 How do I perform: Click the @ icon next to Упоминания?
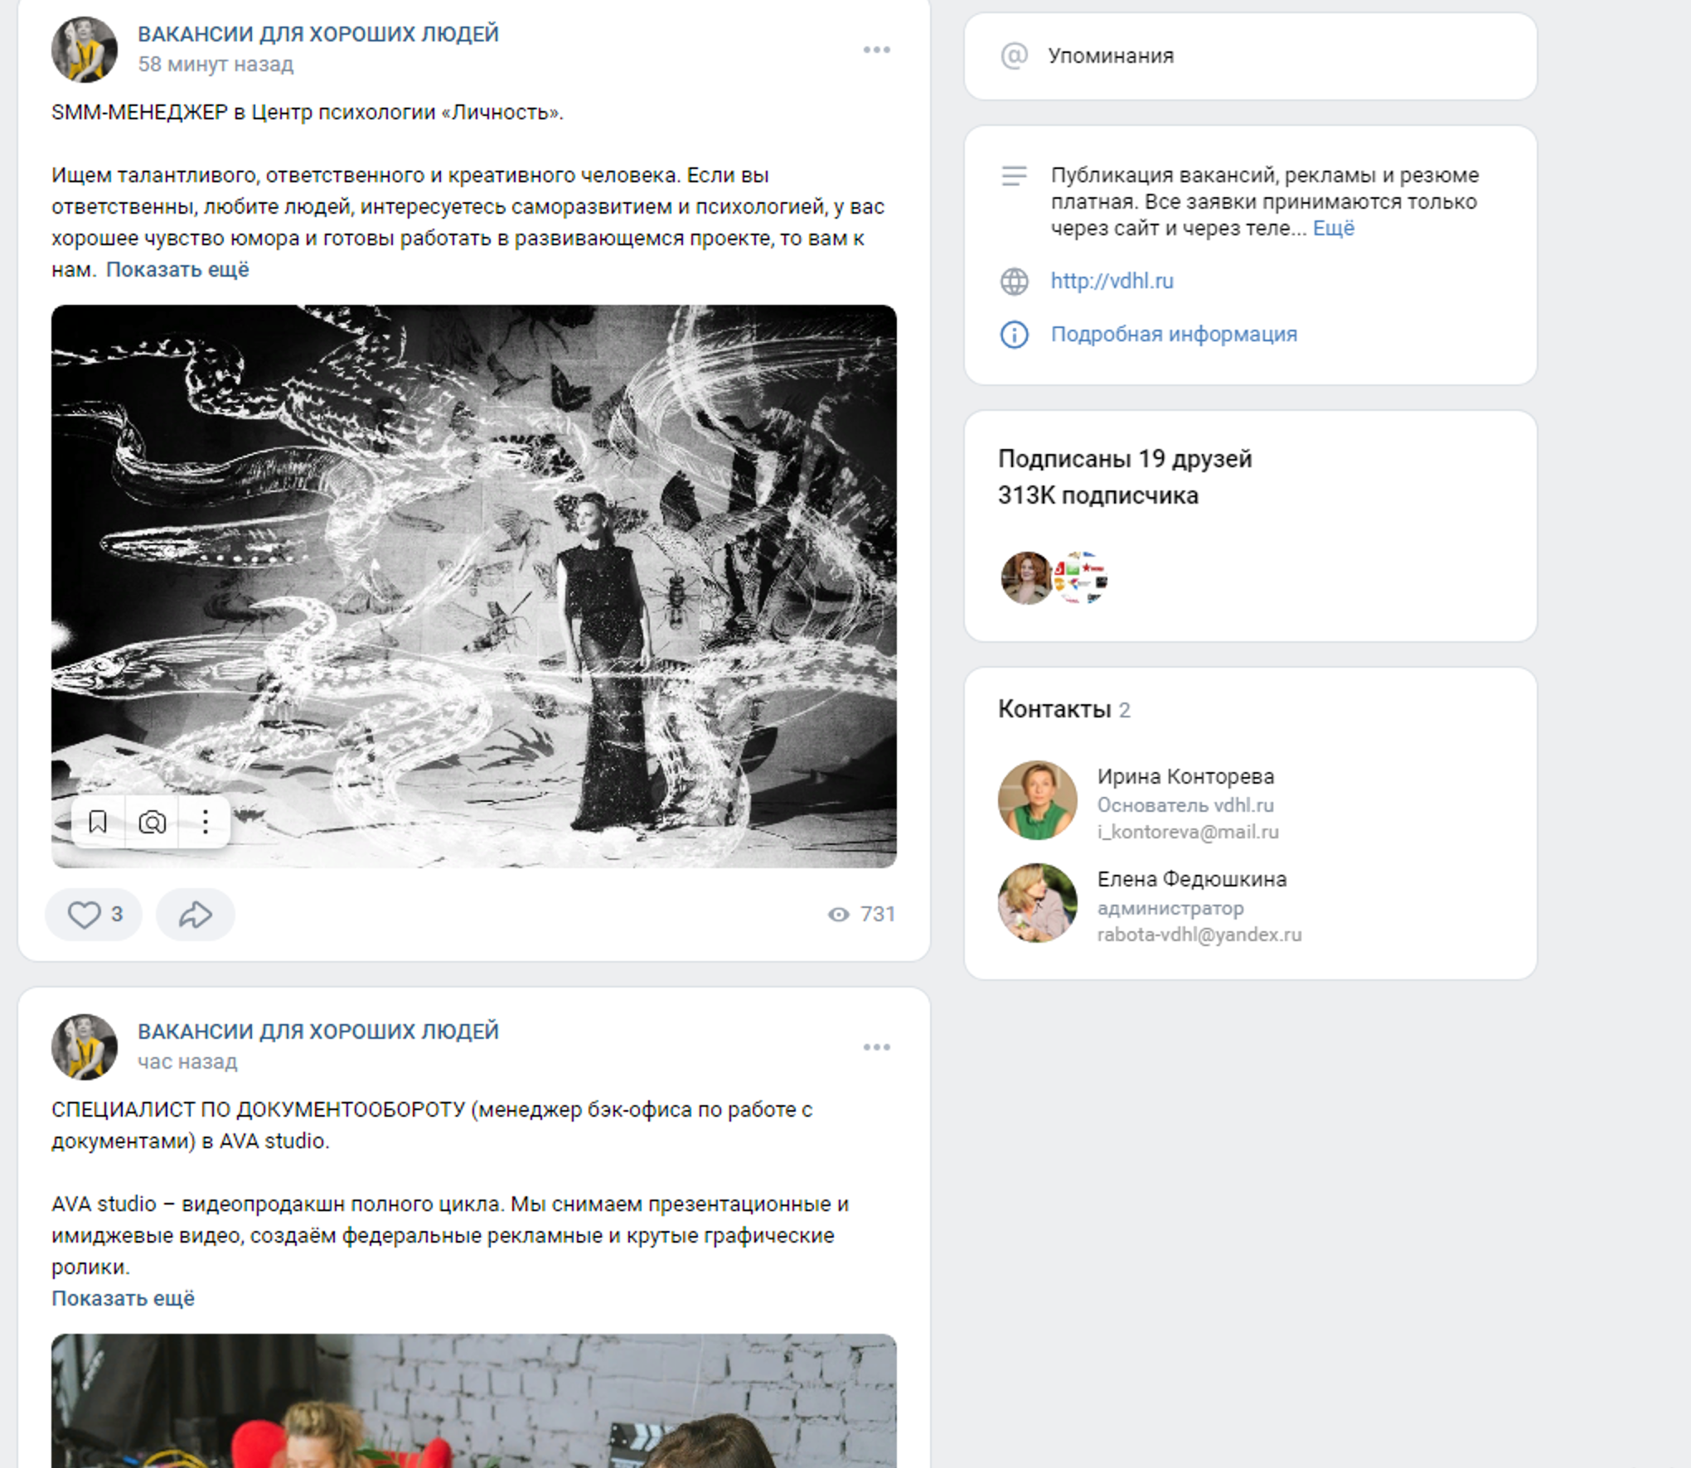[1015, 56]
